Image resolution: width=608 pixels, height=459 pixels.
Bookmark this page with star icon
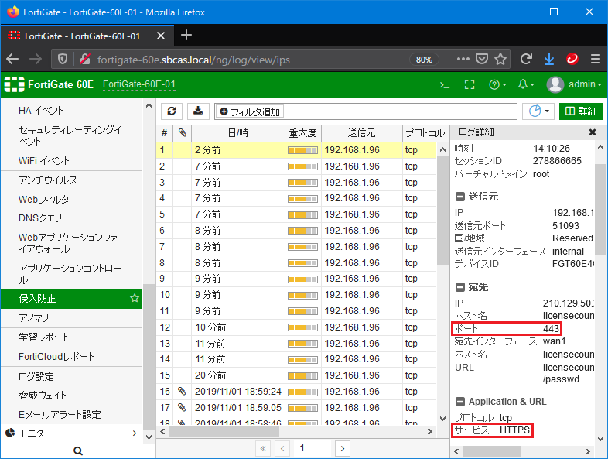pyautogui.click(x=500, y=59)
